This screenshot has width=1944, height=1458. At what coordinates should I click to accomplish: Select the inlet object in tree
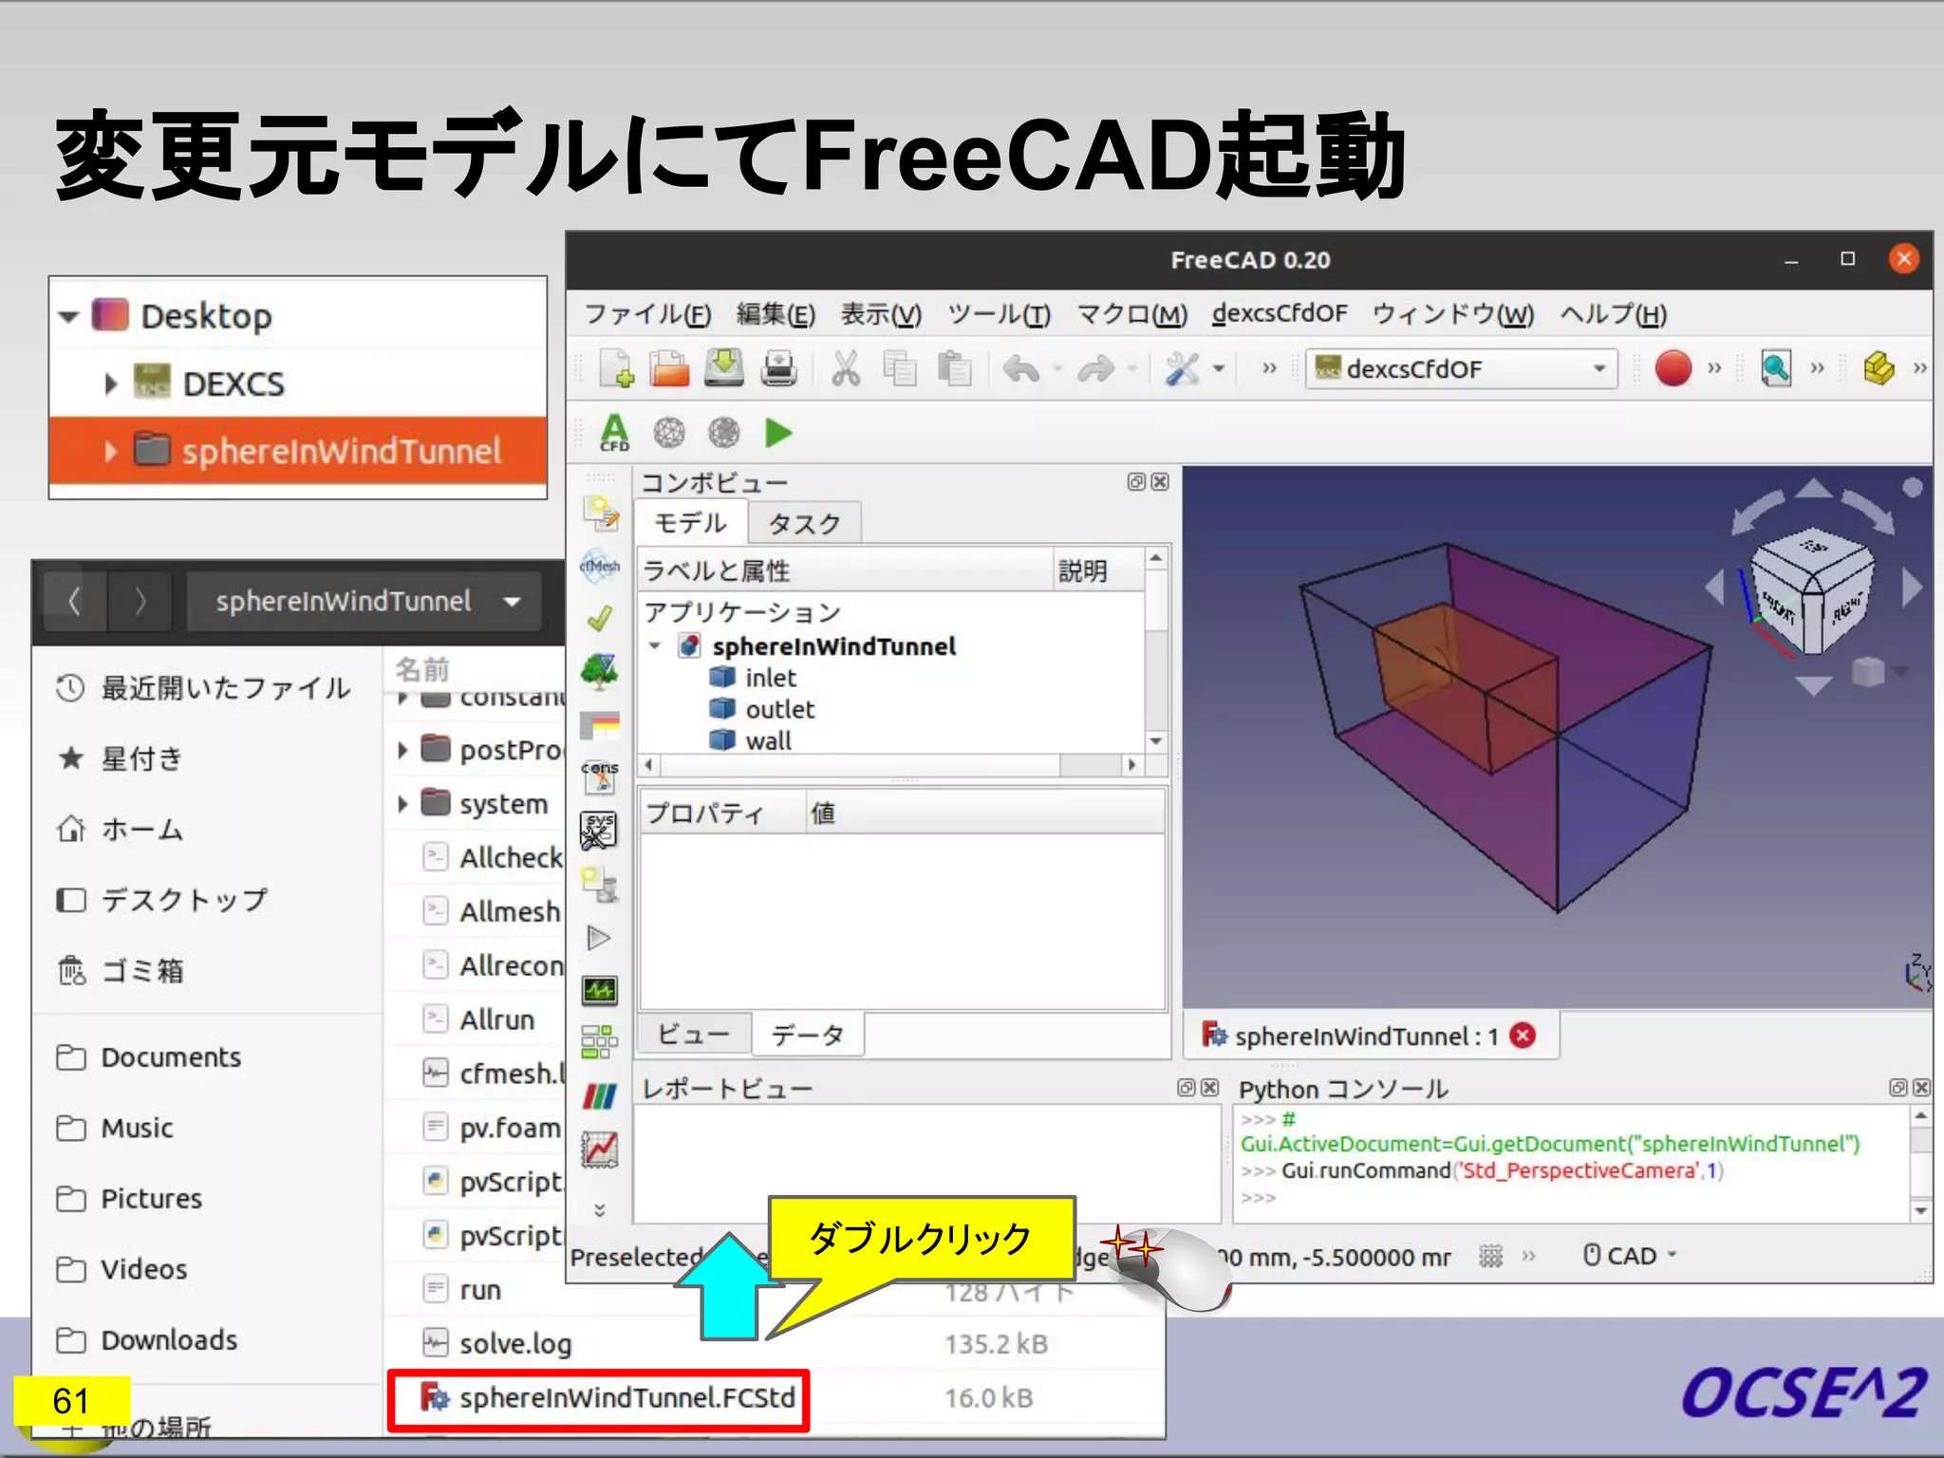[x=770, y=678]
